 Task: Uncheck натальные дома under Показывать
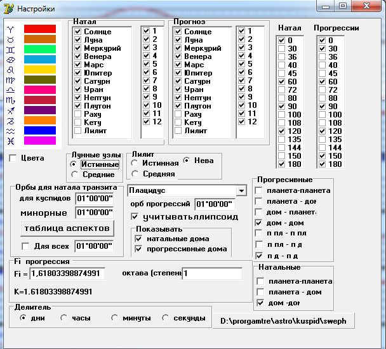click(138, 238)
